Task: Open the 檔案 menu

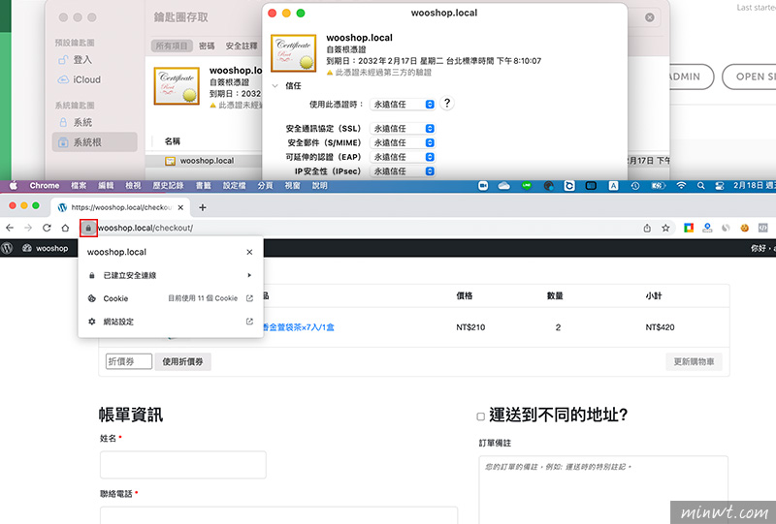Action: click(79, 185)
